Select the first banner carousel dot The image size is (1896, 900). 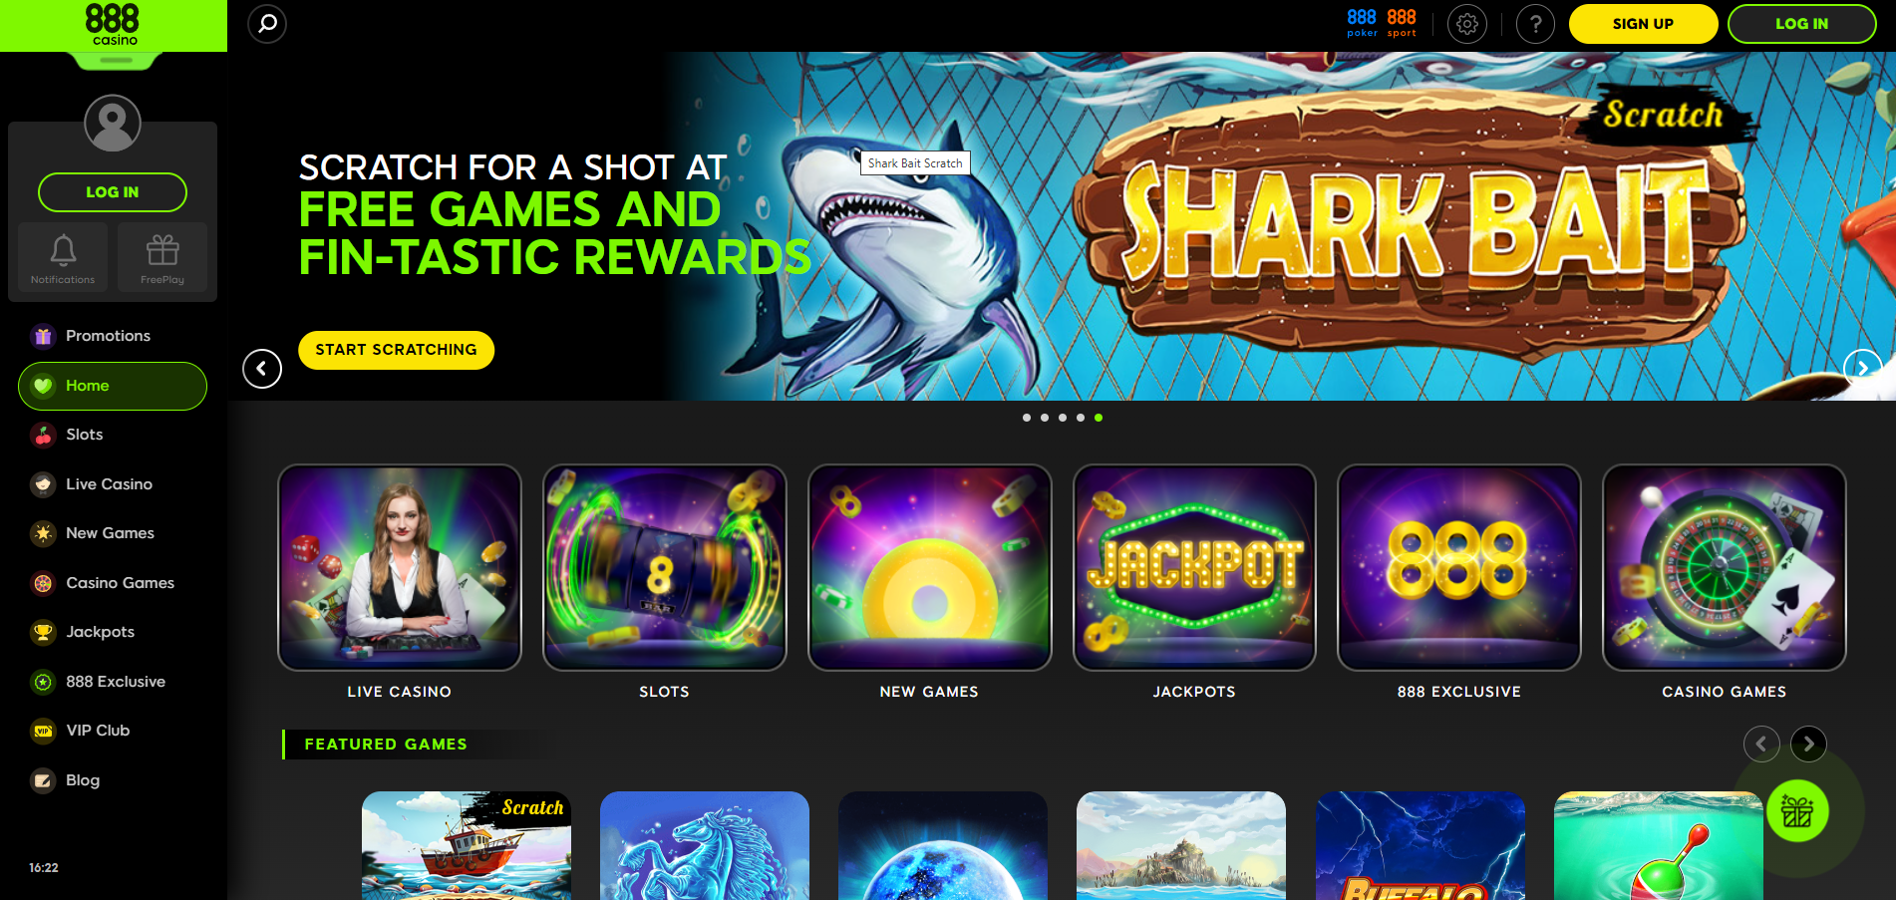[1027, 418]
